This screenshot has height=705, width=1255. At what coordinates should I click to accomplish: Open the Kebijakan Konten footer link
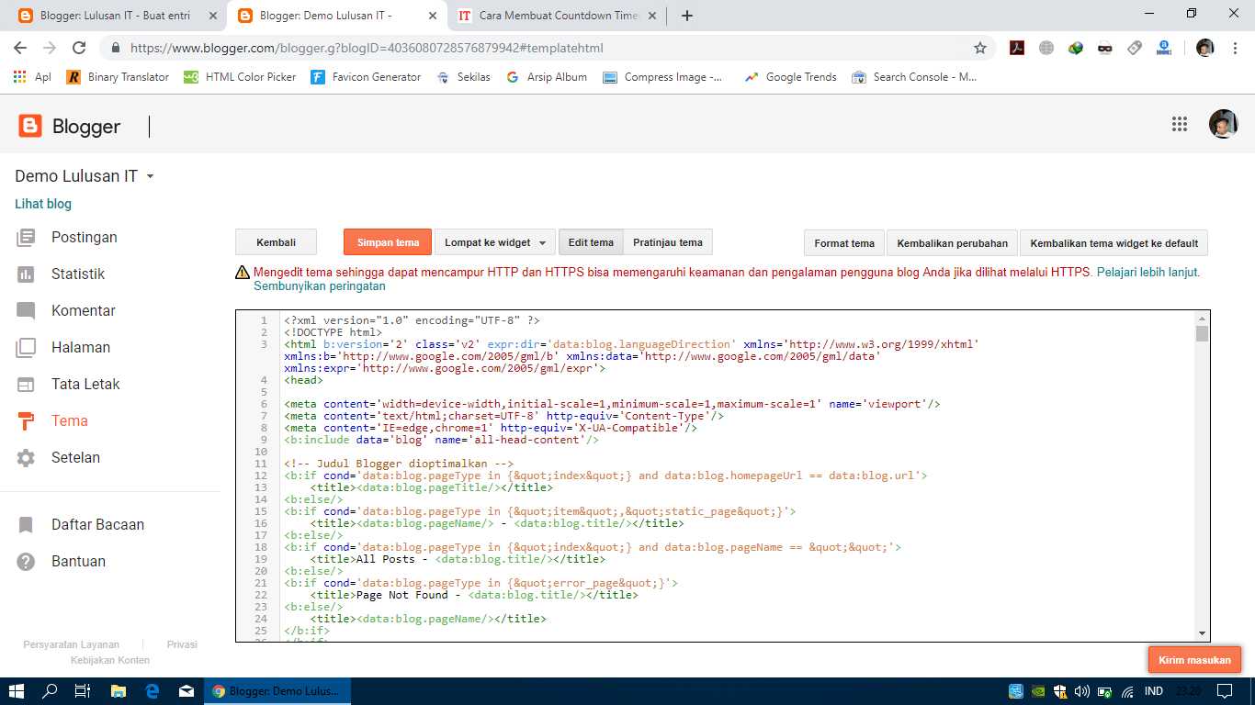tap(110, 660)
